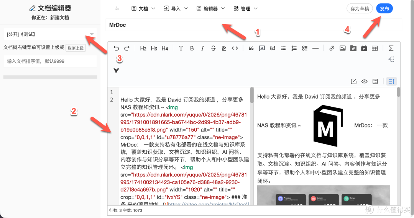The height and width of the screenshot is (218, 414).
Task: Open the [公开]《测试》 collection dropdown
Action: 50,34
